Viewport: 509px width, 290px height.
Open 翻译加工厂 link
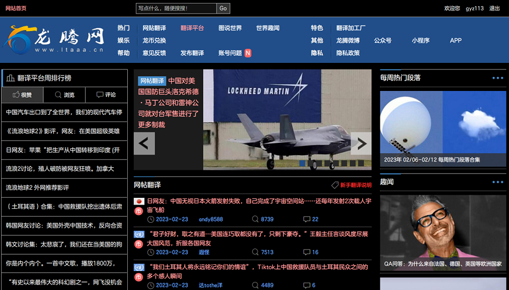click(351, 28)
